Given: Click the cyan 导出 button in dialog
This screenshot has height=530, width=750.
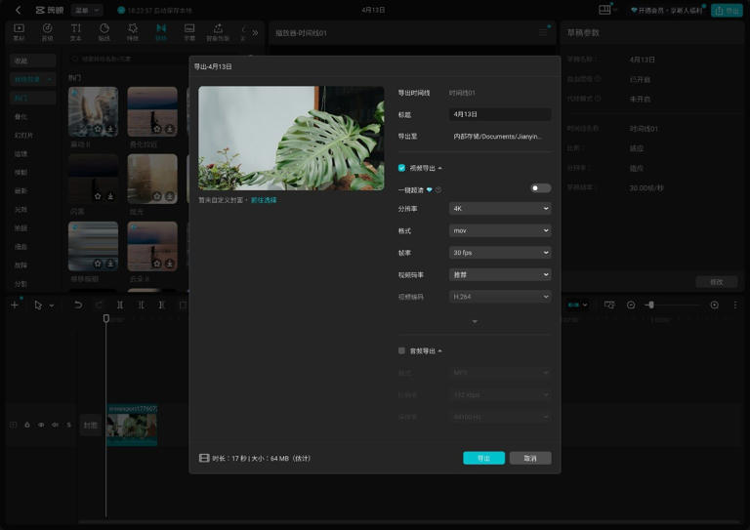Looking at the screenshot, I should pos(483,458).
